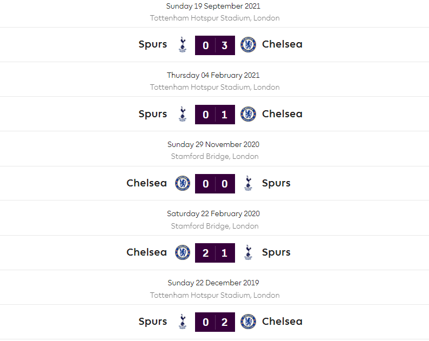
Task: Open Spurs crest in 22 February 2020 match
Action: point(248,252)
